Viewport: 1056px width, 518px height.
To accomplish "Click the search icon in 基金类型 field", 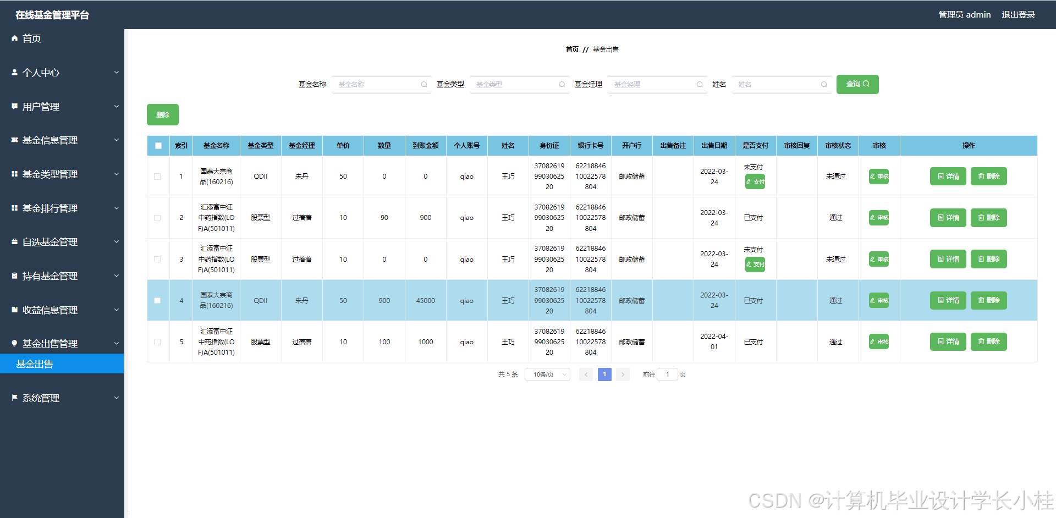I will tap(562, 84).
